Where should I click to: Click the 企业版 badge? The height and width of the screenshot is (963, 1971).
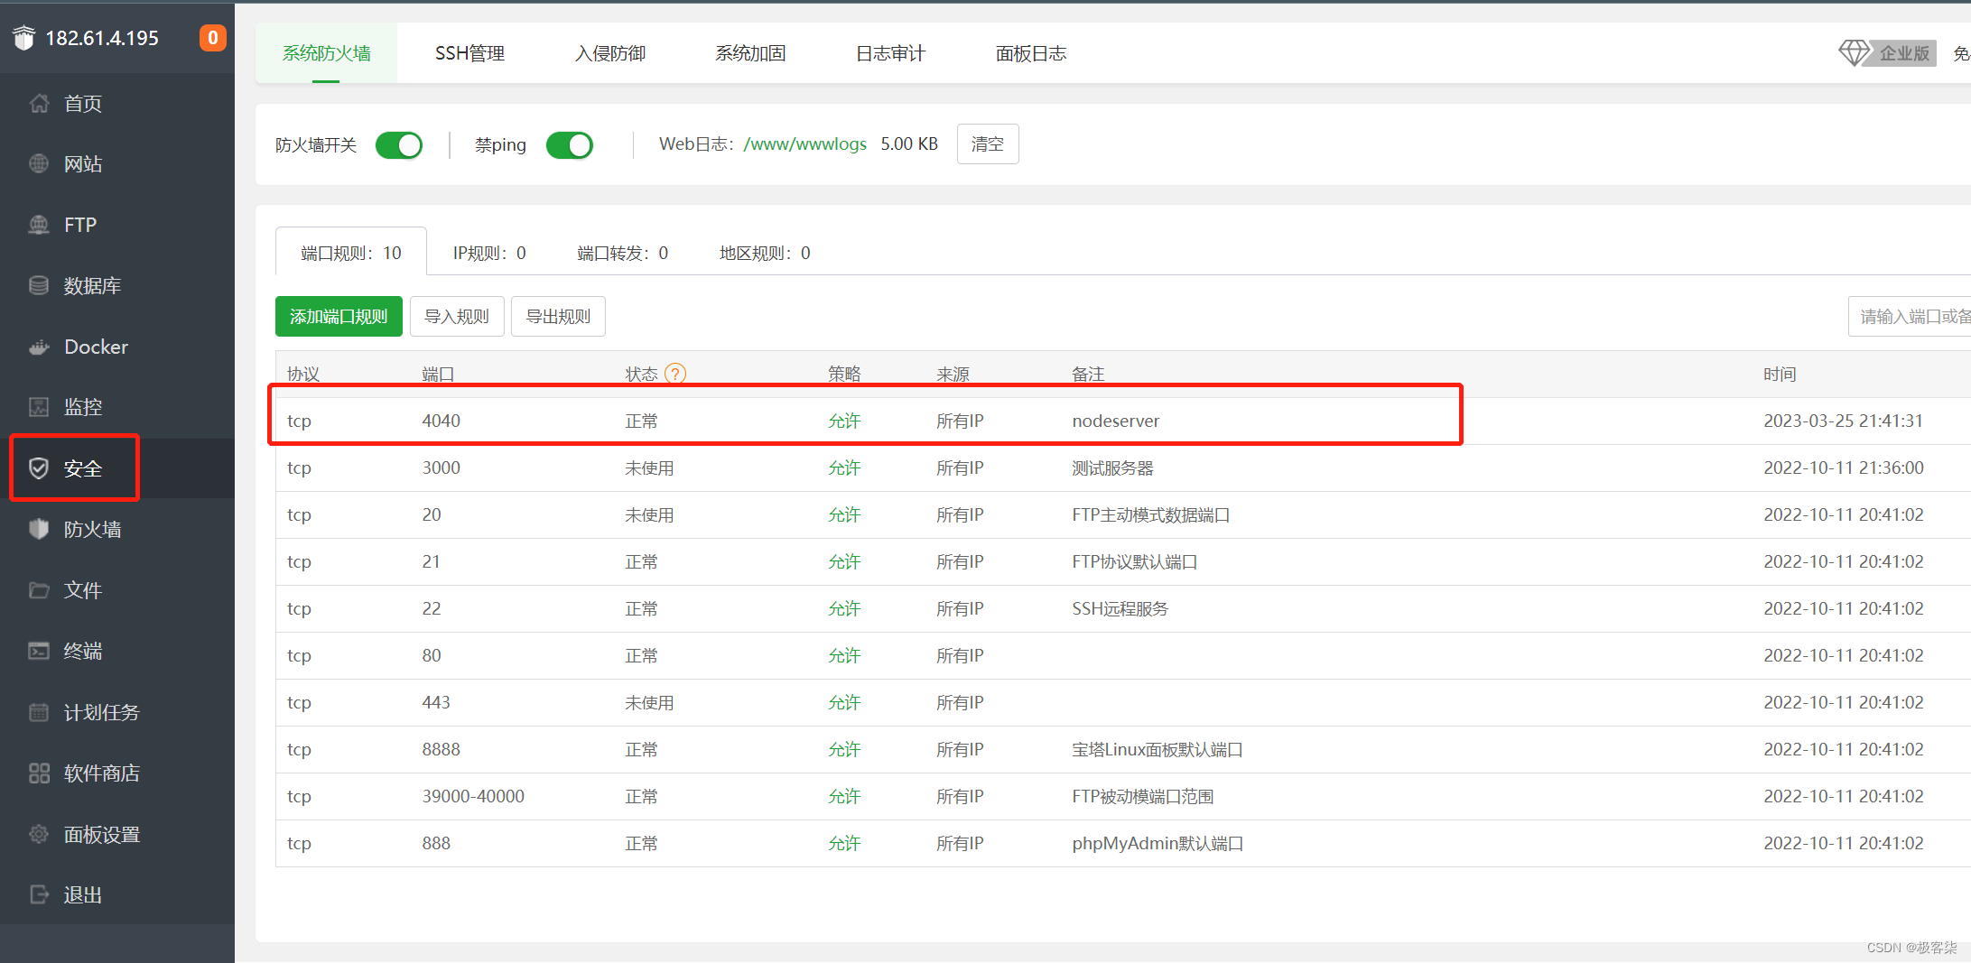(x=1905, y=53)
